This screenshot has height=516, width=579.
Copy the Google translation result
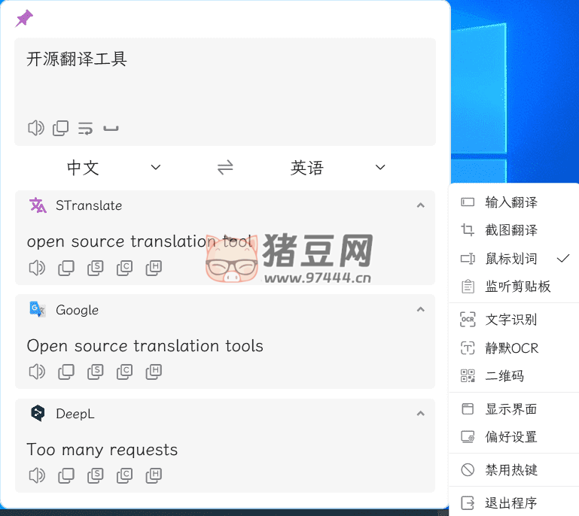66,371
